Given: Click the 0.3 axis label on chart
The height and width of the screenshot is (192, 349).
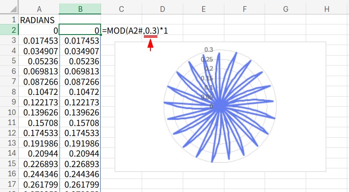Looking at the screenshot, I should [209, 49].
